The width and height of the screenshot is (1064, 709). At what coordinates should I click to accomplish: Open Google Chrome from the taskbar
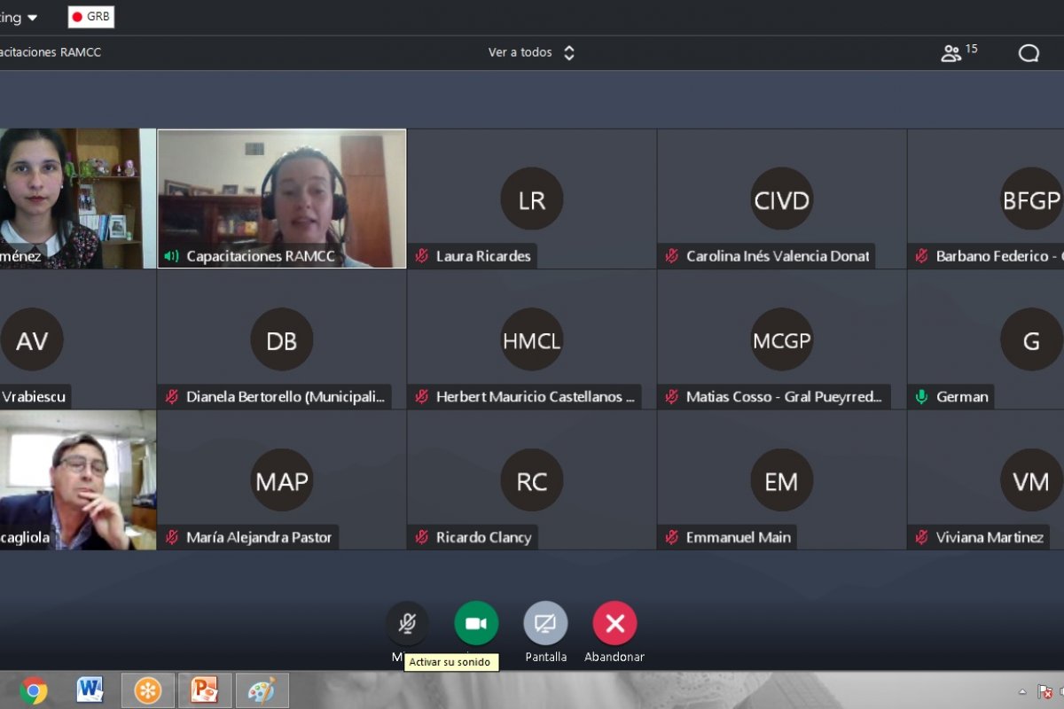point(34,690)
